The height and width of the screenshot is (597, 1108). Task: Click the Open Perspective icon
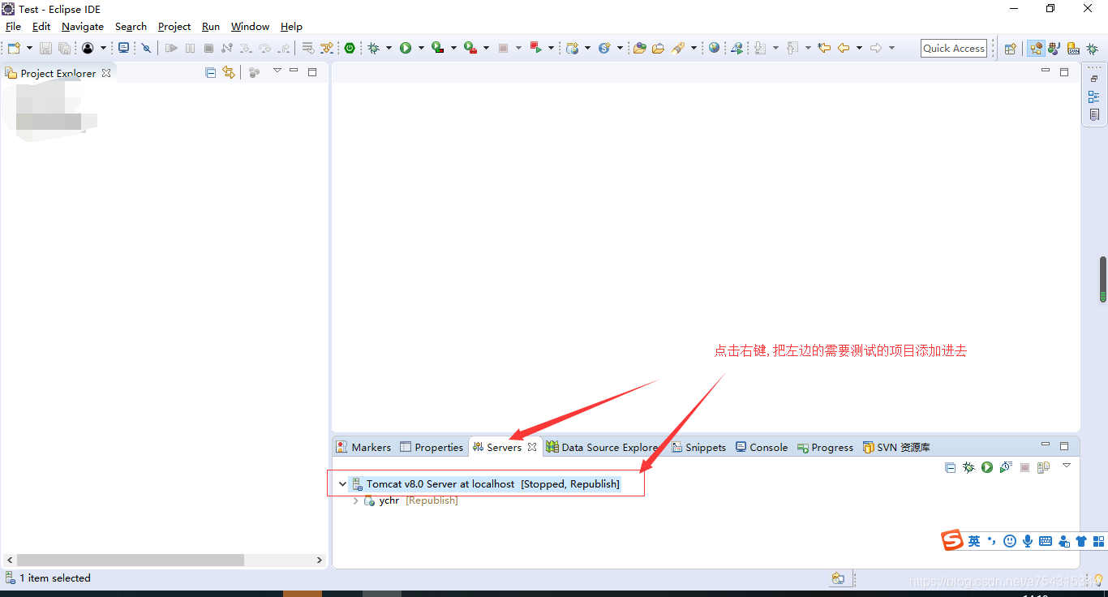(x=1011, y=49)
